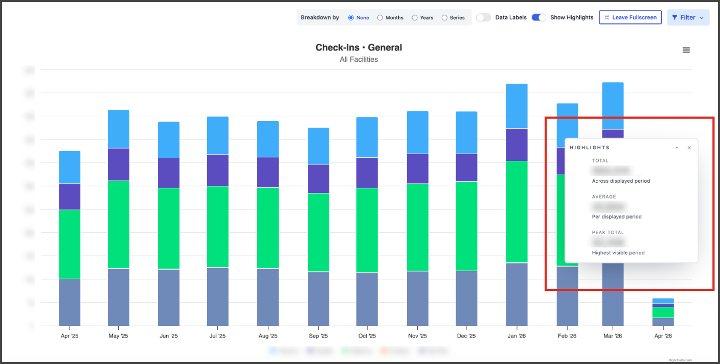Choose breakdown by Series

444,17
